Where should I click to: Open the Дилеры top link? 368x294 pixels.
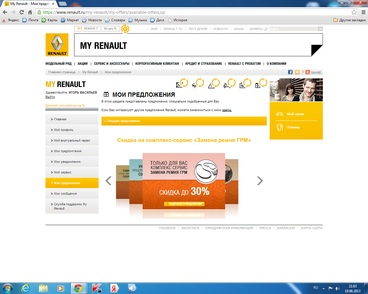[256, 29]
